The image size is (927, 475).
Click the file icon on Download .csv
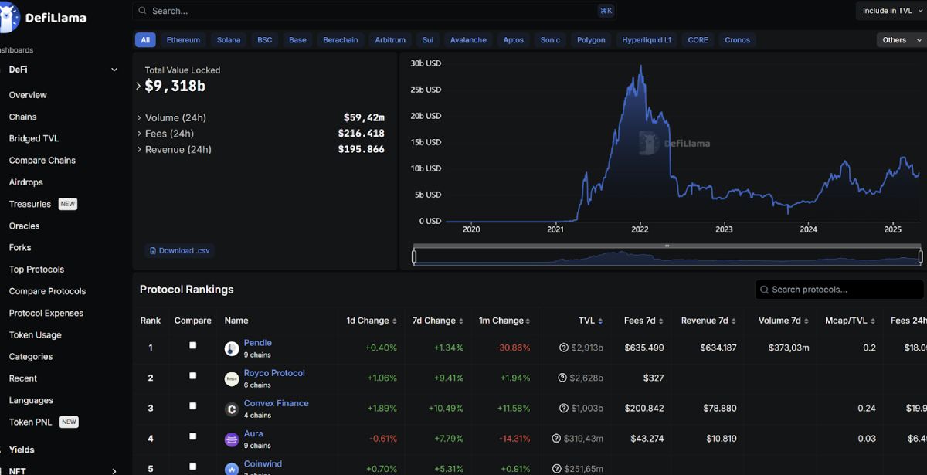click(153, 250)
